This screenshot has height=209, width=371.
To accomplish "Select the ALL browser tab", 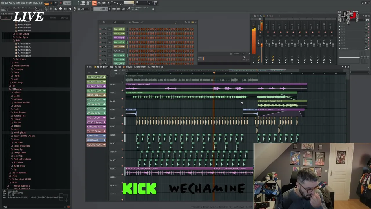I will (x=6, y=18).
